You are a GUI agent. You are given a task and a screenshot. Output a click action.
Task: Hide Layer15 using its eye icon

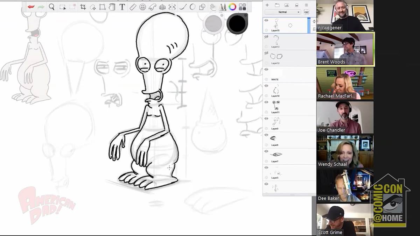(x=266, y=20)
